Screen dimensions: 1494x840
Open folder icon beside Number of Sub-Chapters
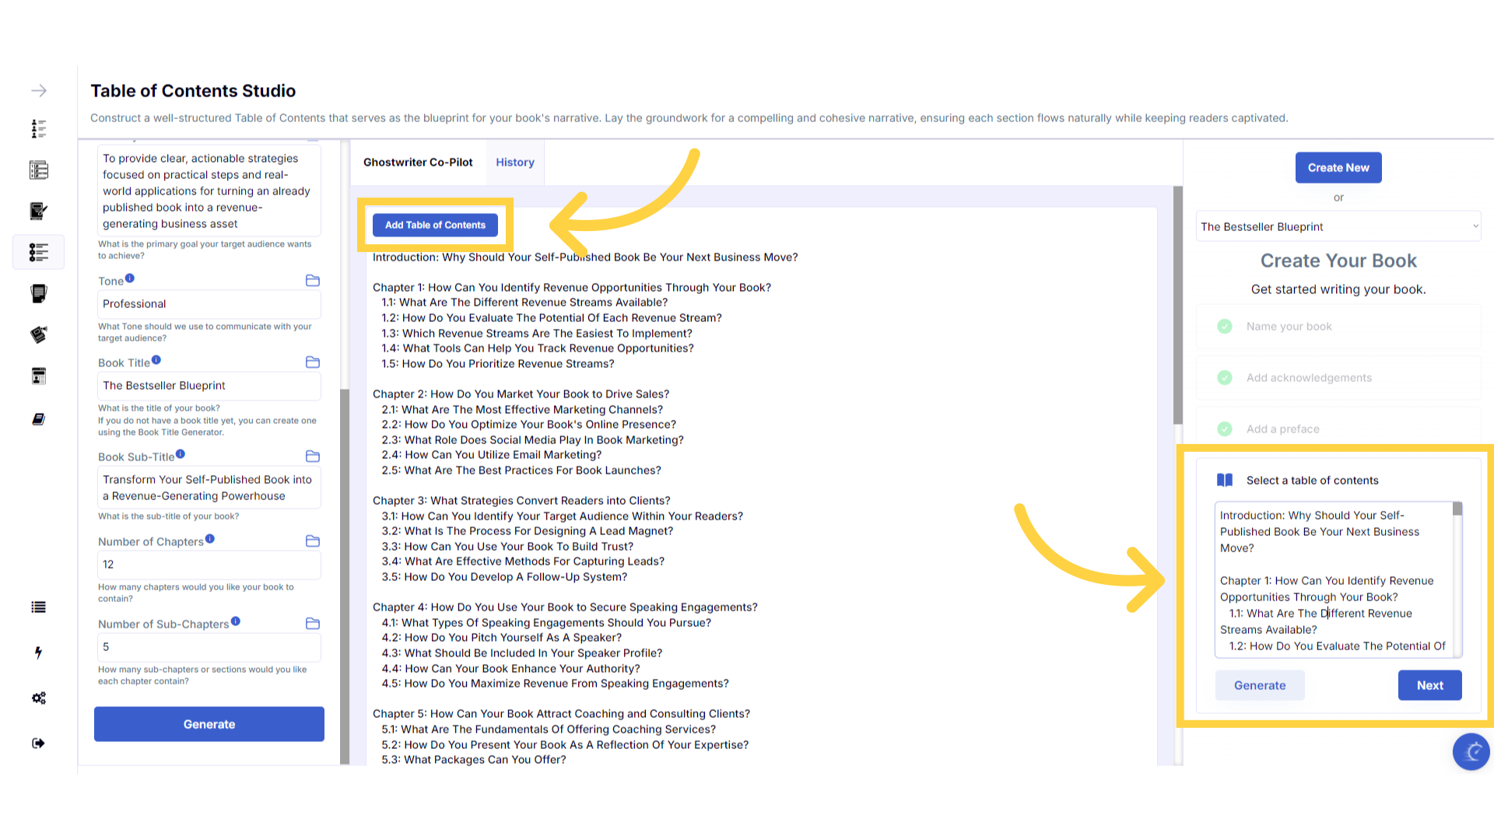pyautogui.click(x=313, y=624)
